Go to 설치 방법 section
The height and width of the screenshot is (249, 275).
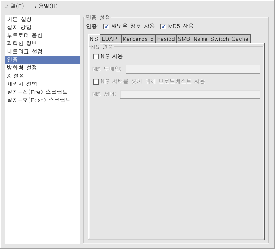pos(19,27)
